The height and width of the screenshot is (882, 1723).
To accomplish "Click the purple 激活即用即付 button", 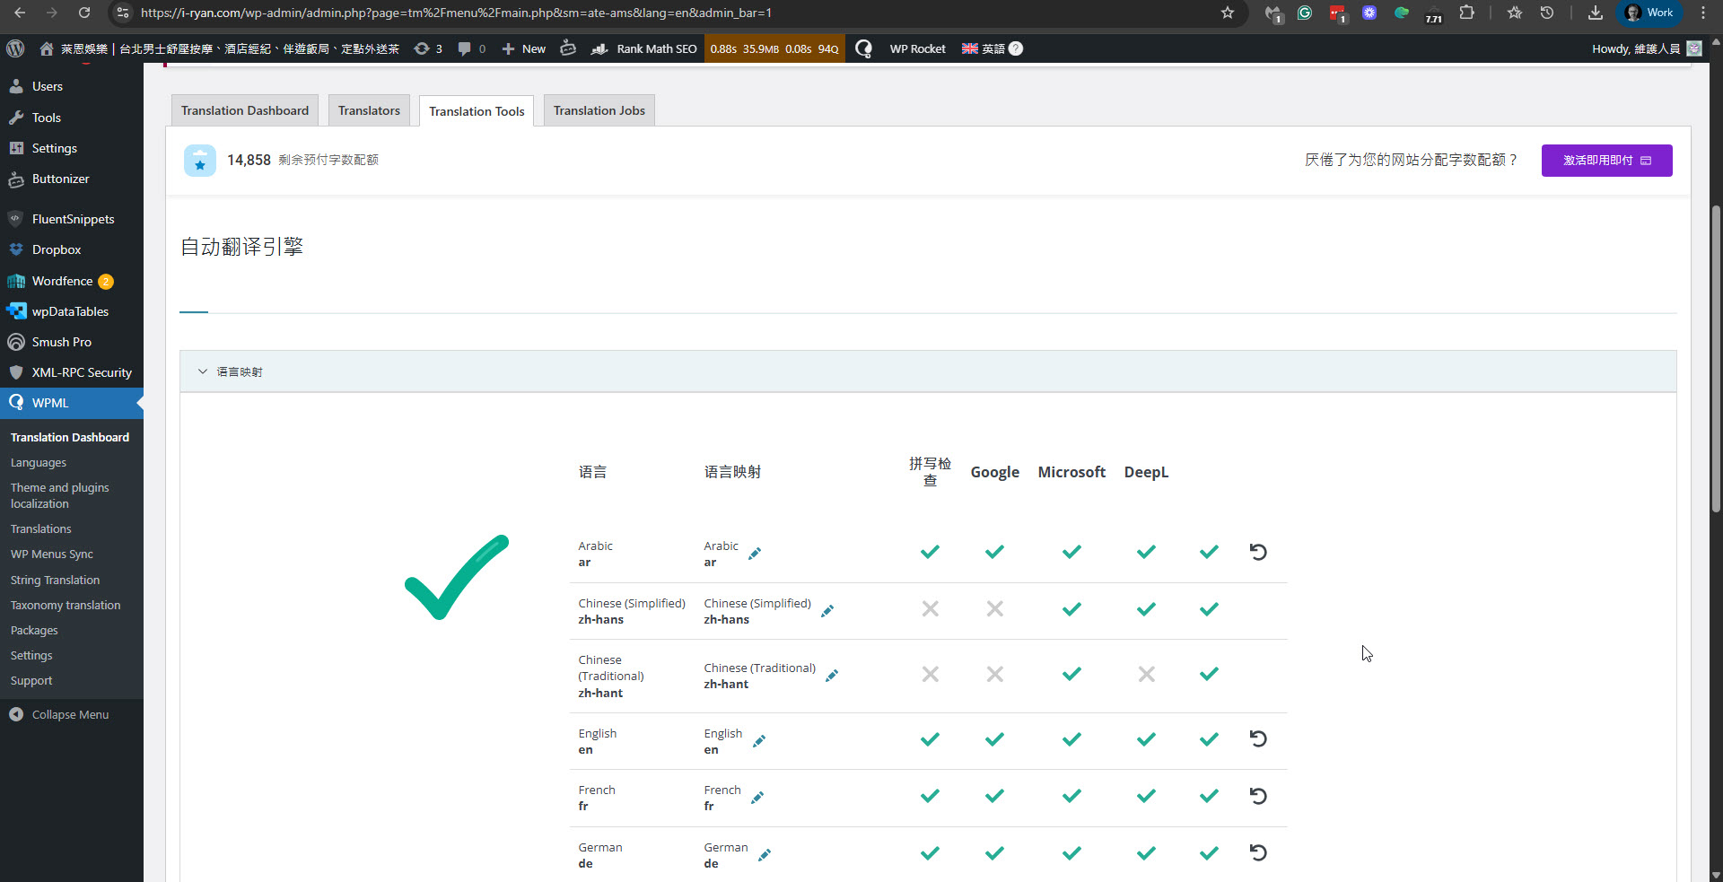I will coord(1606,161).
